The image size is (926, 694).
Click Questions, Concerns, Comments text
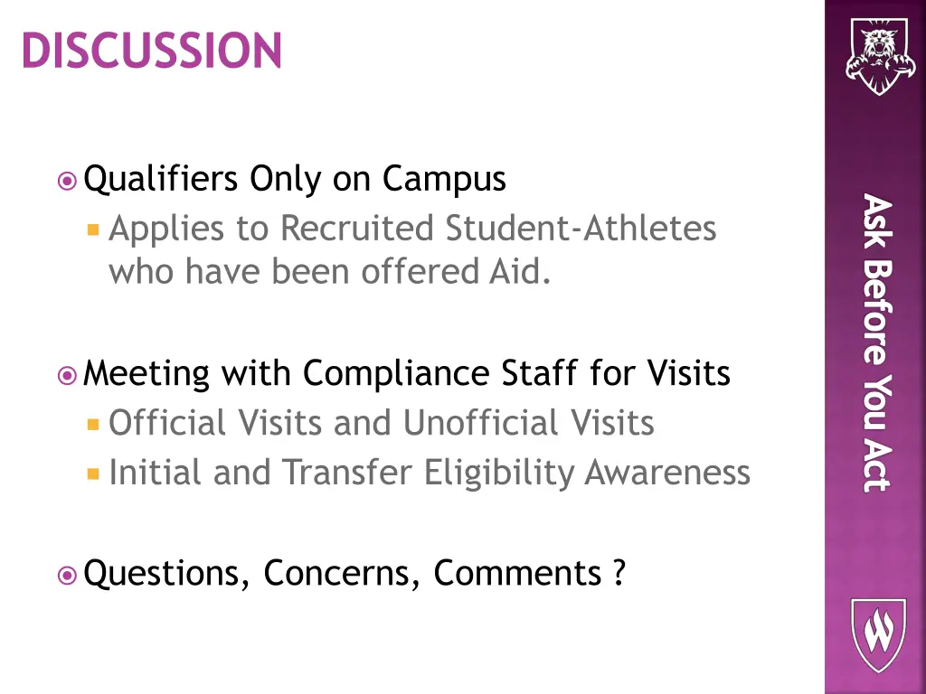(x=354, y=572)
